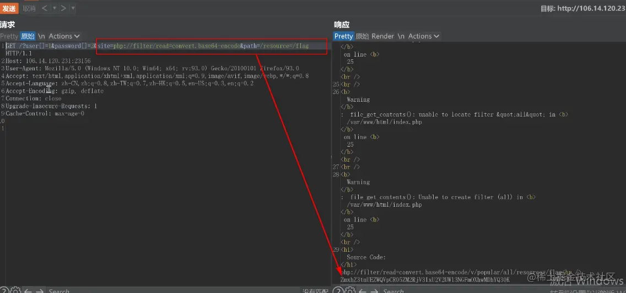Go to previous request with the < arrow
This screenshot has height=293, width=626.
[x=44, y=8]
